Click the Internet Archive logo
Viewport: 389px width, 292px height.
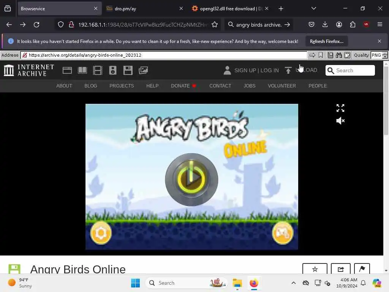pos(29,70)
